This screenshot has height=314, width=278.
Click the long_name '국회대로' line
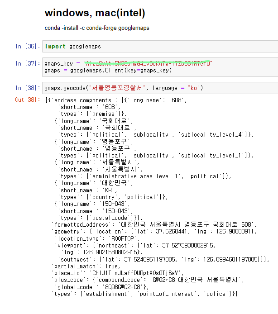pos(94,121)
